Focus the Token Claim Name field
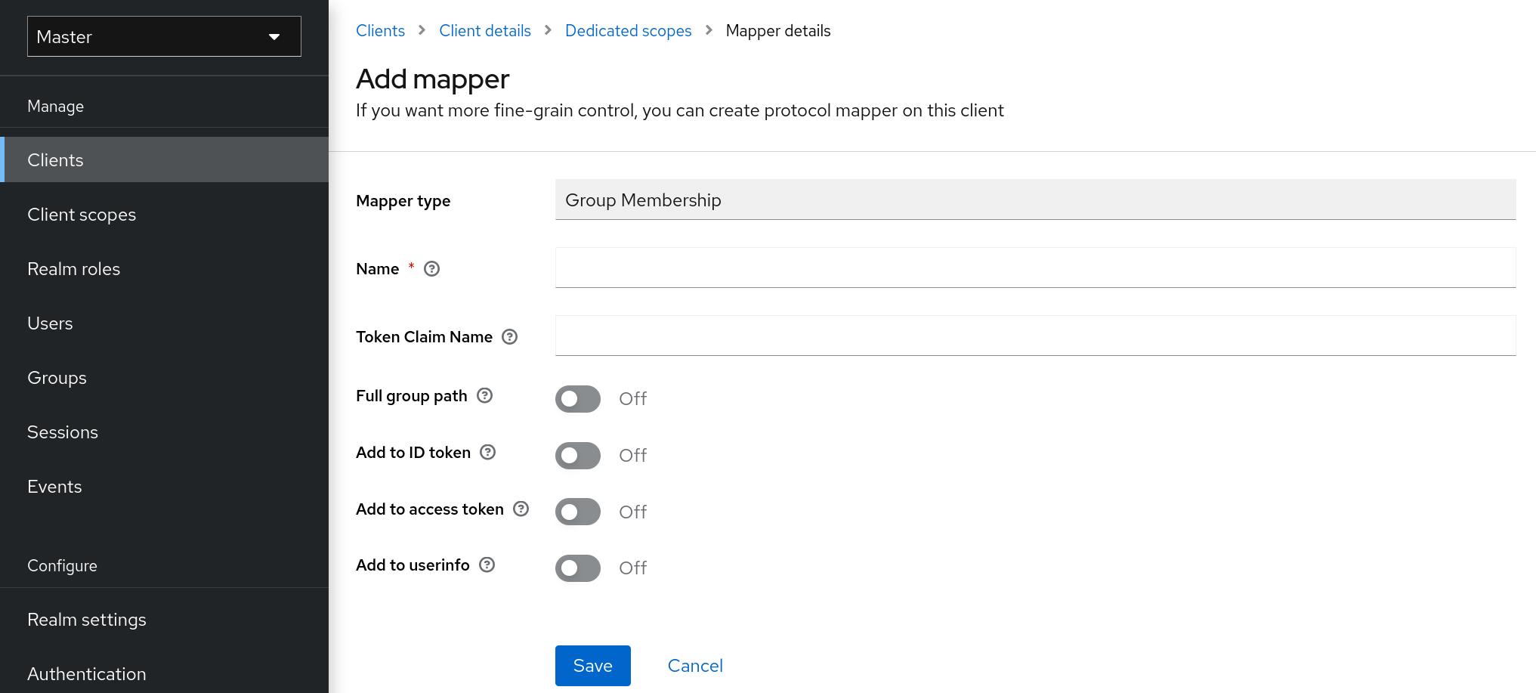The width and height of the screenshot is (1536, 693). click(x=1035, y=336)
